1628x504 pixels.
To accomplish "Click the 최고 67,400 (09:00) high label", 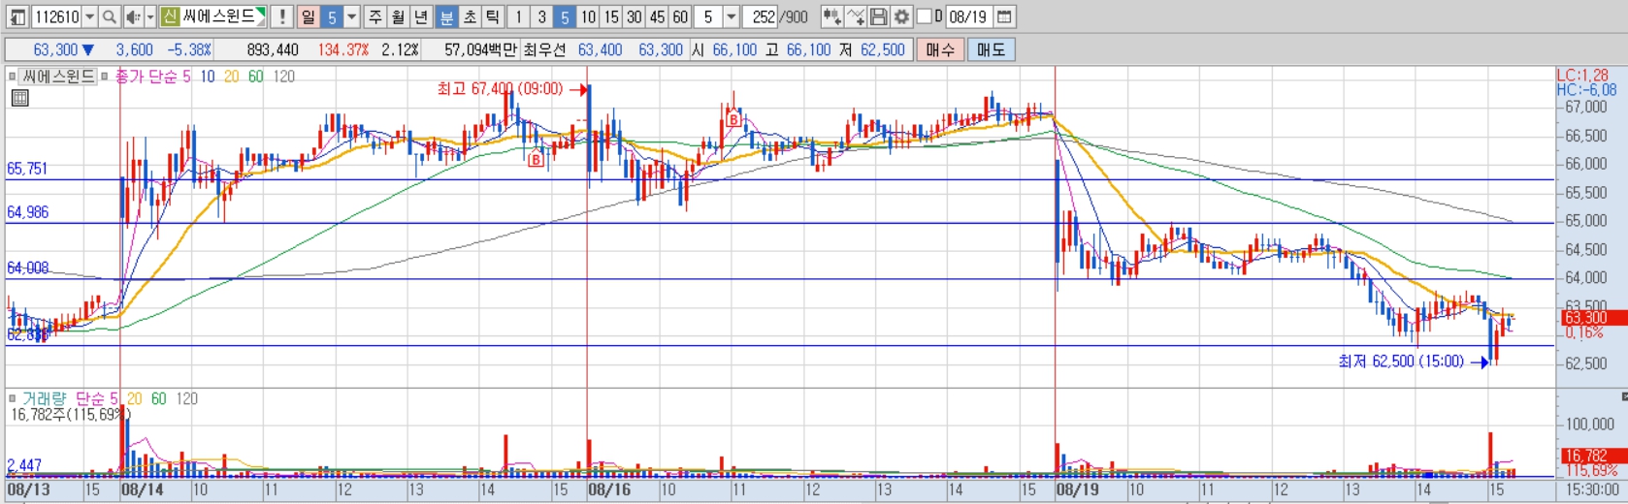I will click(x=500, y=88).
